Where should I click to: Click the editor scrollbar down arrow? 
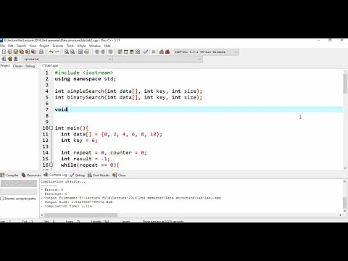point(345,168)
